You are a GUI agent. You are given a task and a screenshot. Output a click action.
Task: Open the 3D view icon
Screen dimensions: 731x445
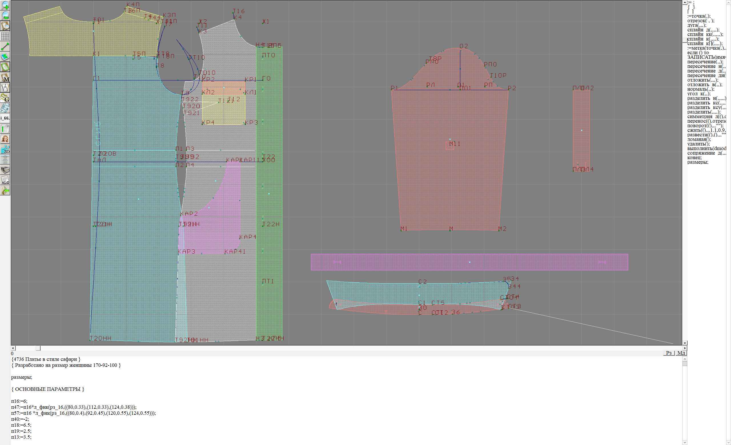click(5, 149)
